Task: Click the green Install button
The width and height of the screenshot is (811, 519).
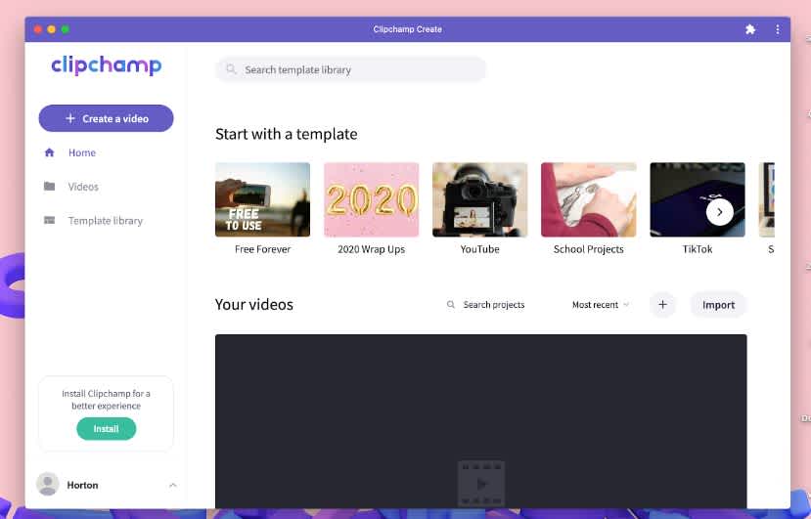Action: click(x=106, y=428)
